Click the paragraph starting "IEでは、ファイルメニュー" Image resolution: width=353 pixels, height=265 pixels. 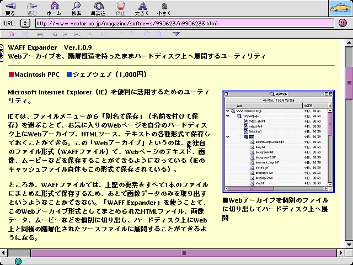109,142
